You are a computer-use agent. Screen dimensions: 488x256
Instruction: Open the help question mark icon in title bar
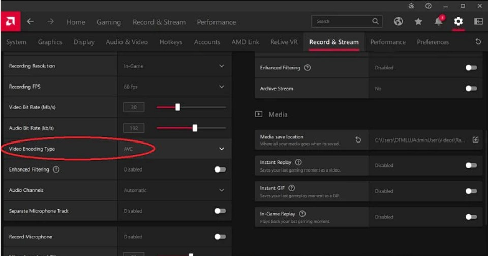click(429, 6)
